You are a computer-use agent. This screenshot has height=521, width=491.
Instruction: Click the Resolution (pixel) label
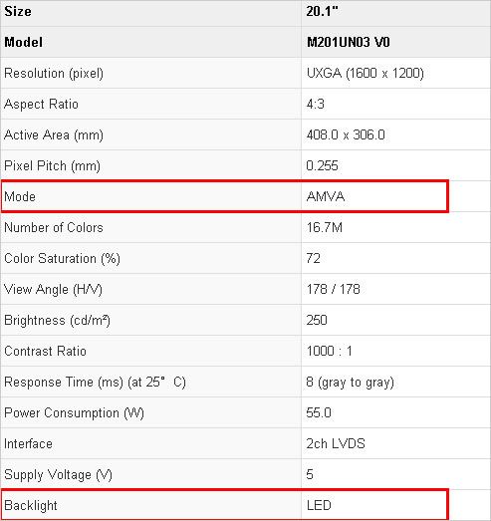[54, 74]
